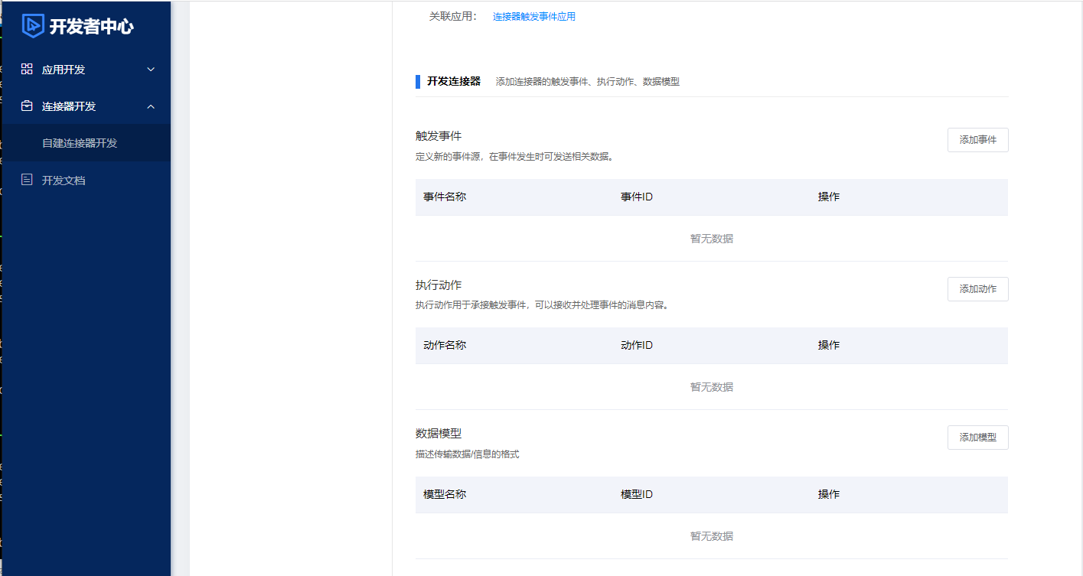Expand the 应用开发 menu chevron

(x=151, y=70)
